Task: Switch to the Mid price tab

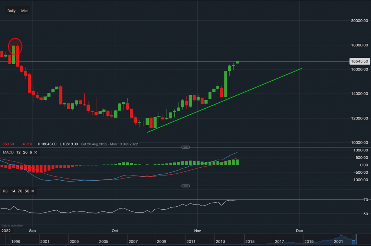Action: (24, 11)
